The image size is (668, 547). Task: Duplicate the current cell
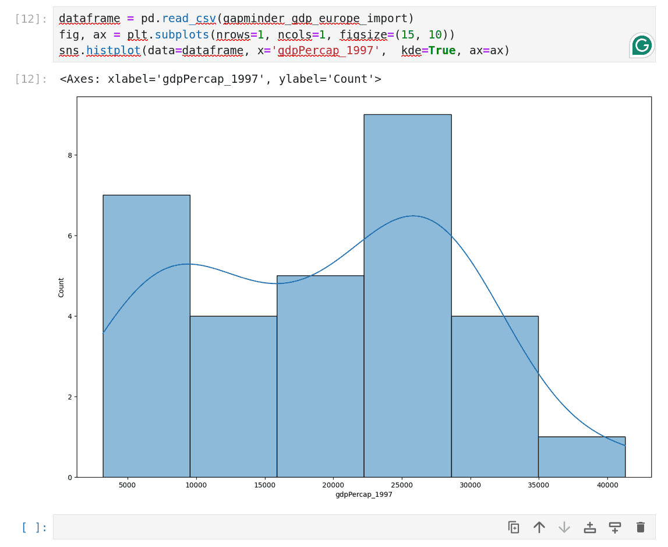[x=513, y=527]
